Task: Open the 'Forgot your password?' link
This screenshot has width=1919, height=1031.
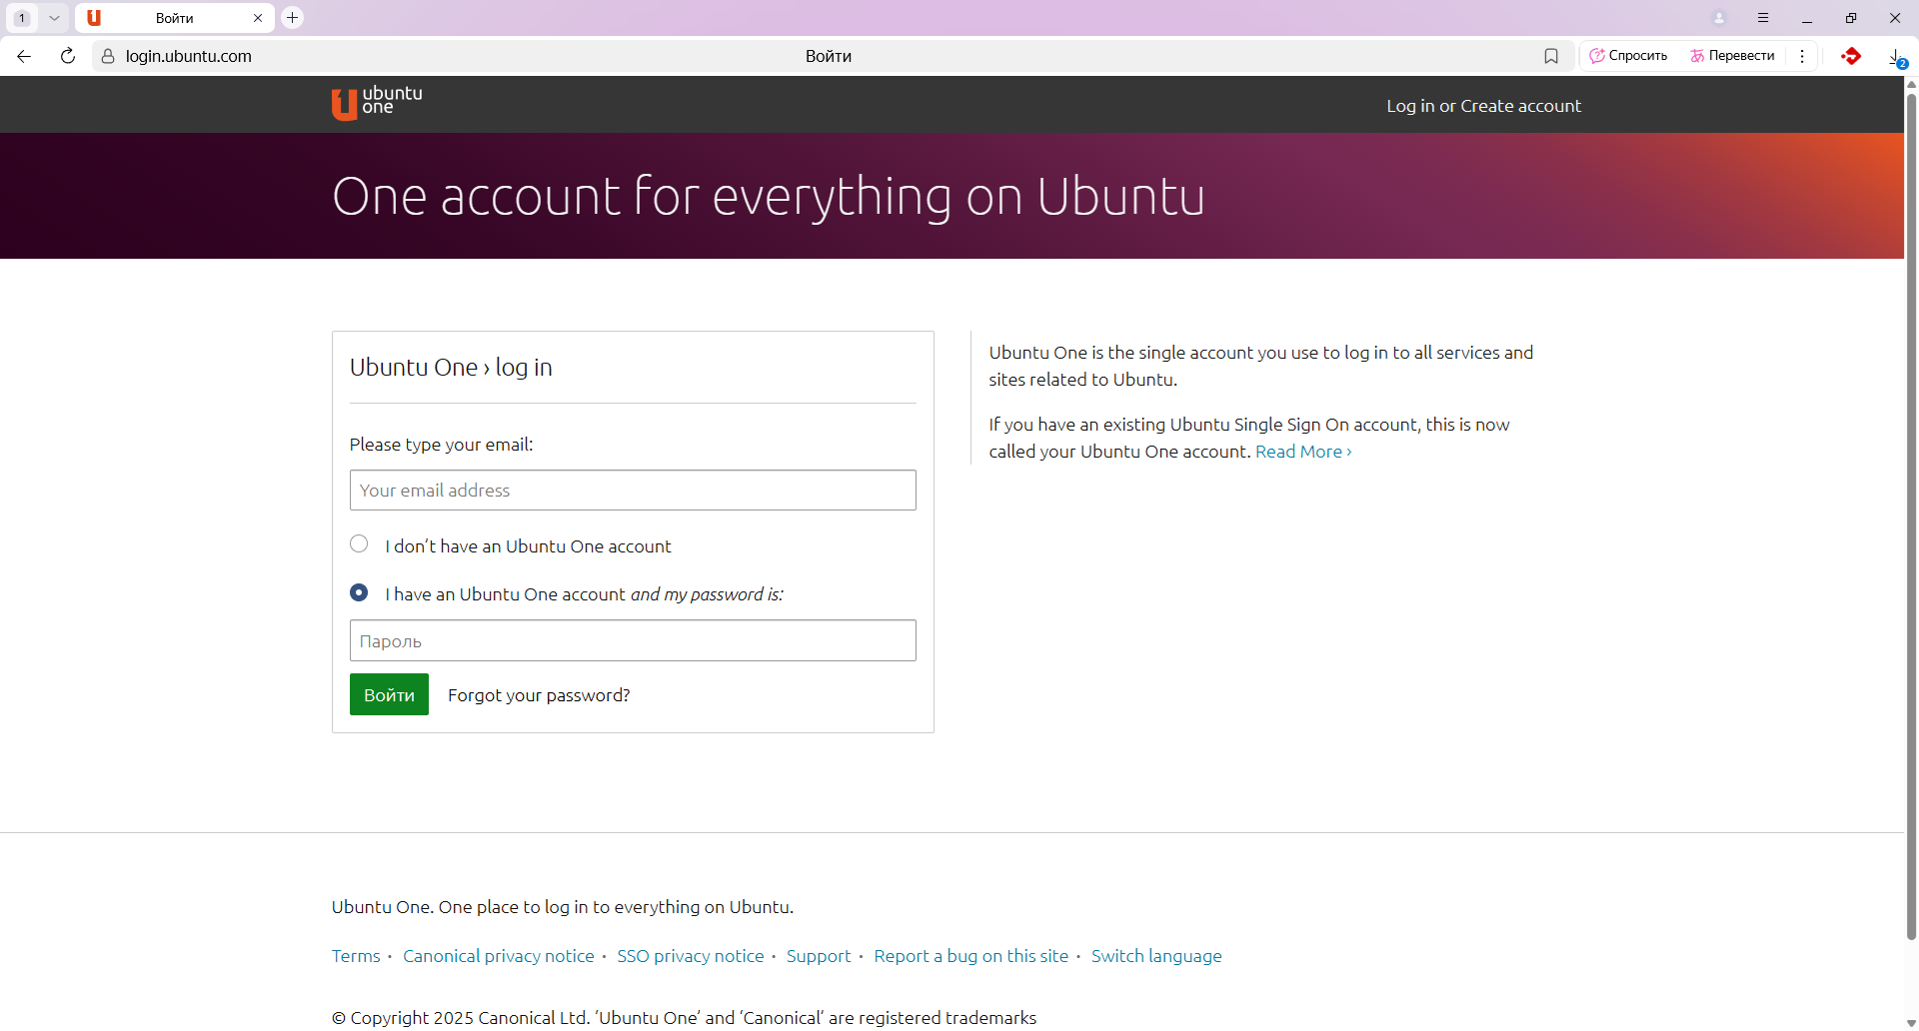Action: pyautogui.click(x=539, y=695)
